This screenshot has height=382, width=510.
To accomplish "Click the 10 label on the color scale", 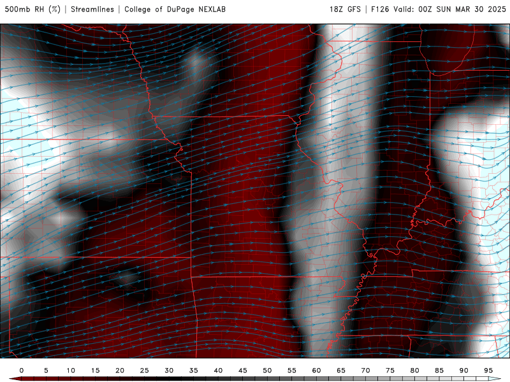I will [71, 371].
